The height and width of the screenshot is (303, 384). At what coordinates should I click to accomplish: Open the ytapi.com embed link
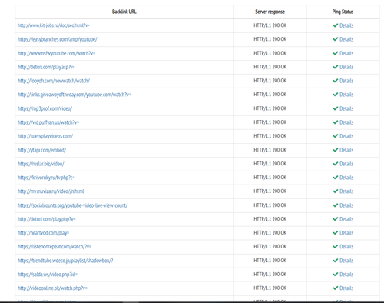pos(41,150)
